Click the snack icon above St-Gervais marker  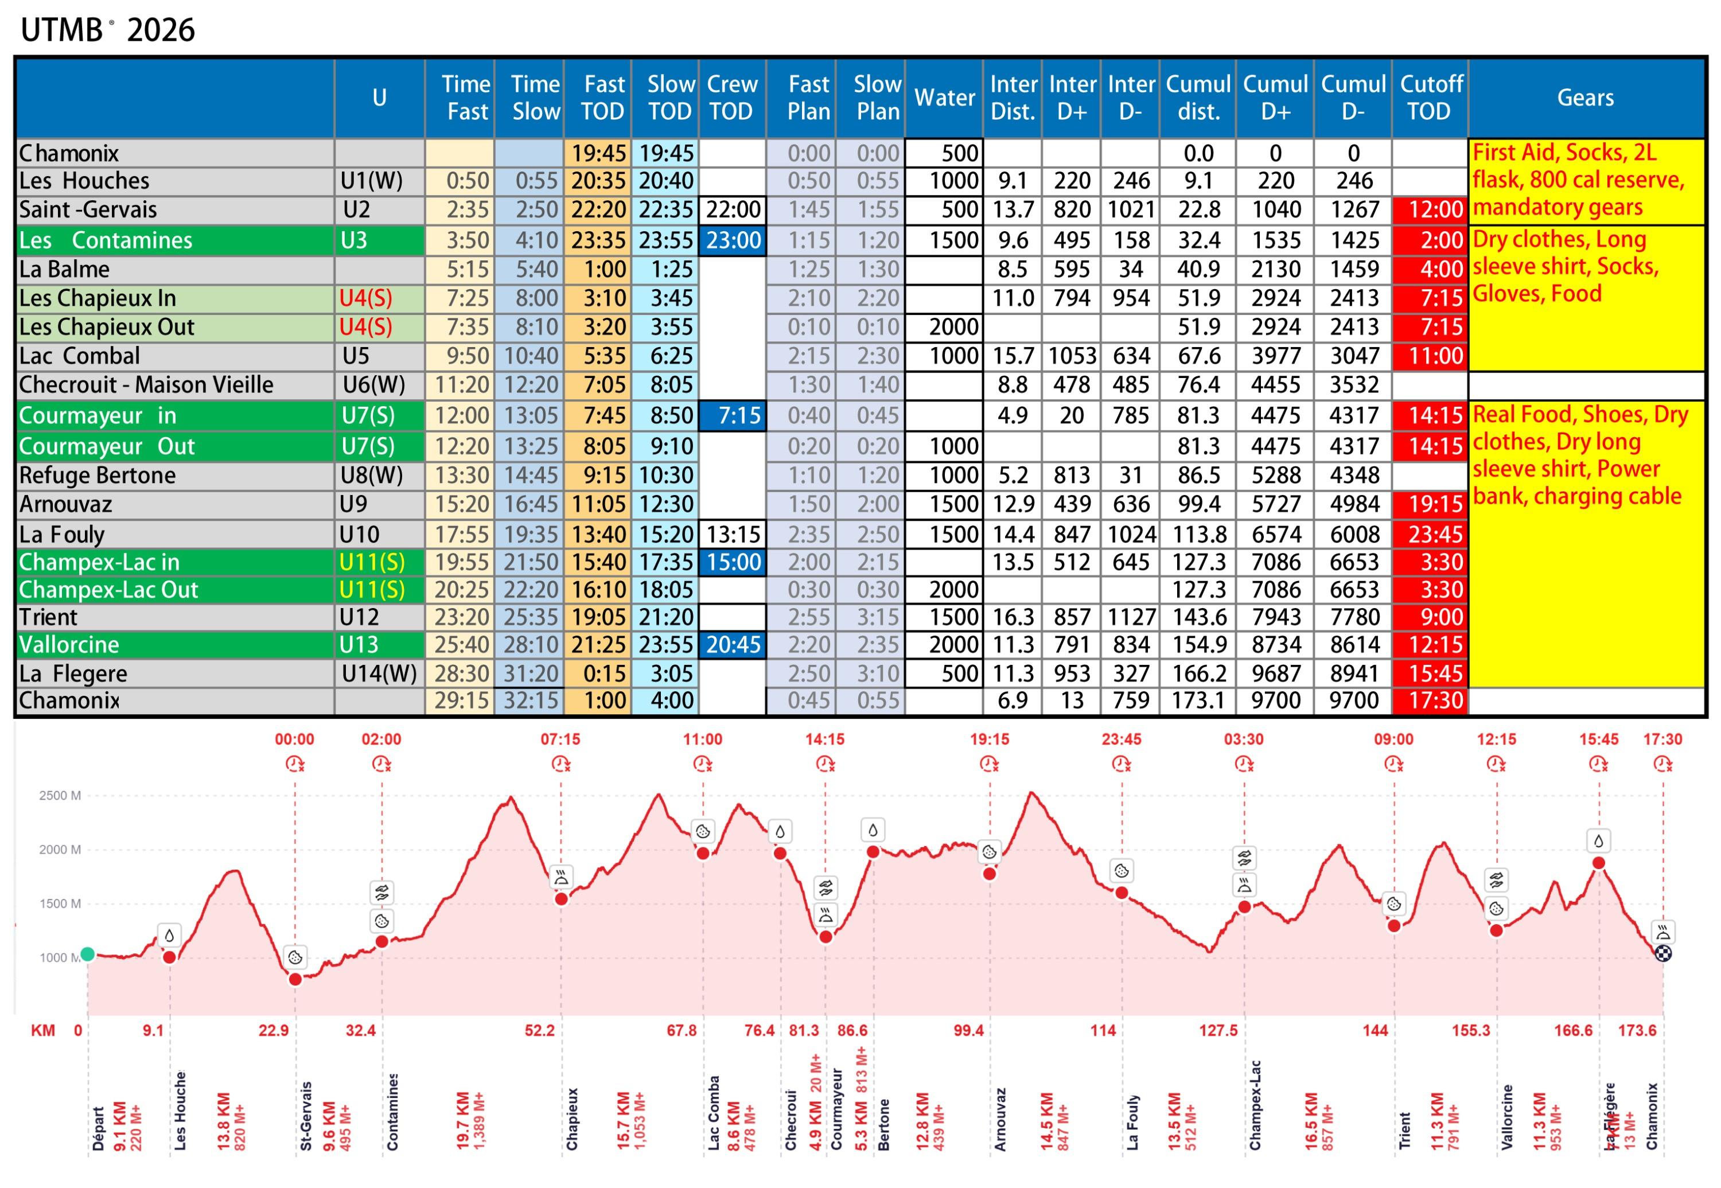coord(295,956)
